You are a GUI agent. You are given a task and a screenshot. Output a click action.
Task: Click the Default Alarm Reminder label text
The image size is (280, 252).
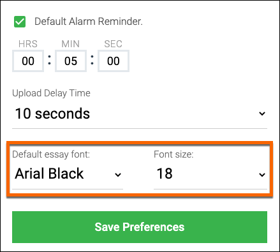(x=89, y=22)
